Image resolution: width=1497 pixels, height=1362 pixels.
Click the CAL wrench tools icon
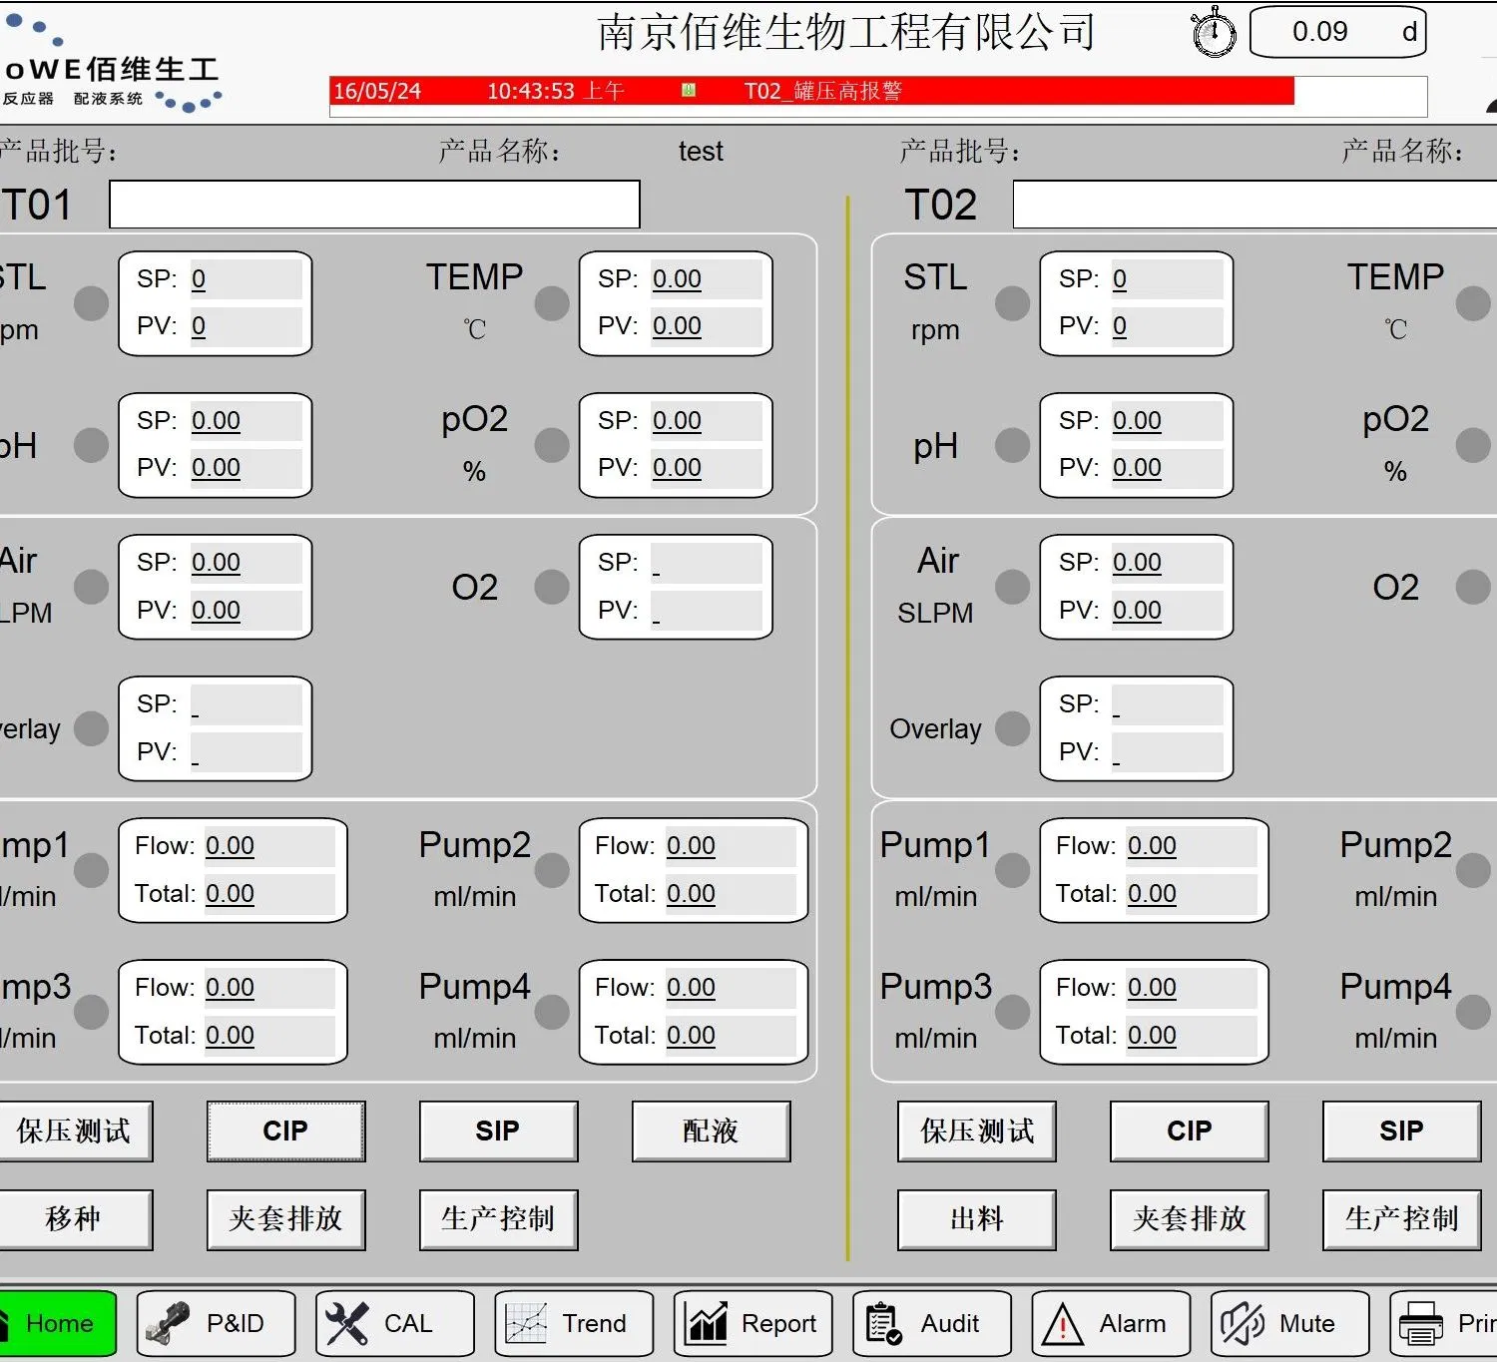tap(346, 1324)
